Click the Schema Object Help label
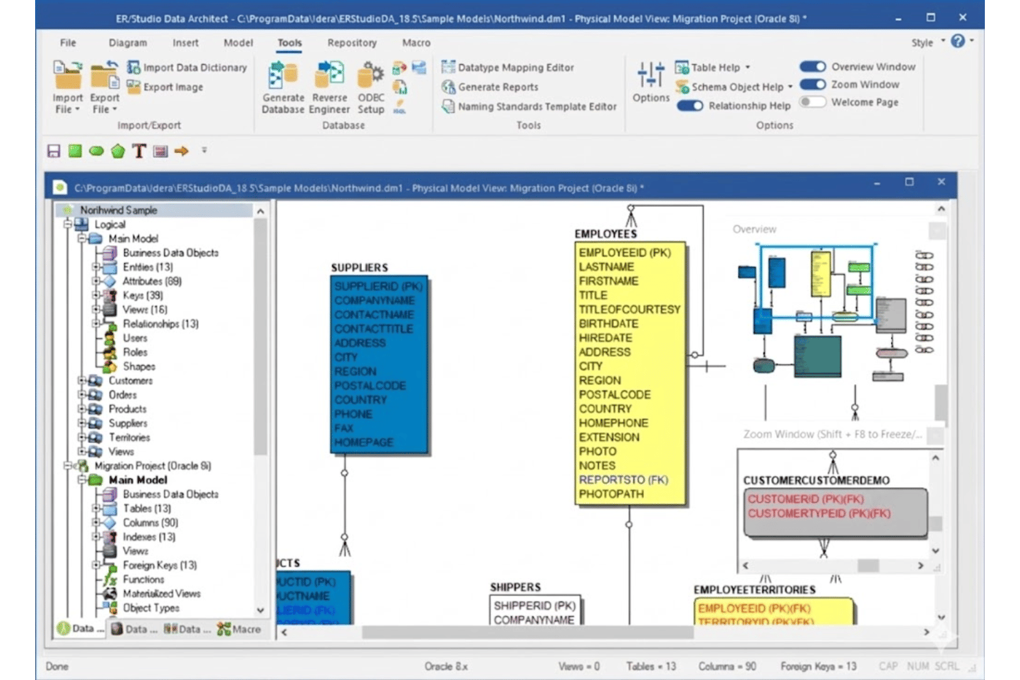Image resolution: width=1020 pixels, height=680 pixels. pyautogui.click(x=737, y=87)
